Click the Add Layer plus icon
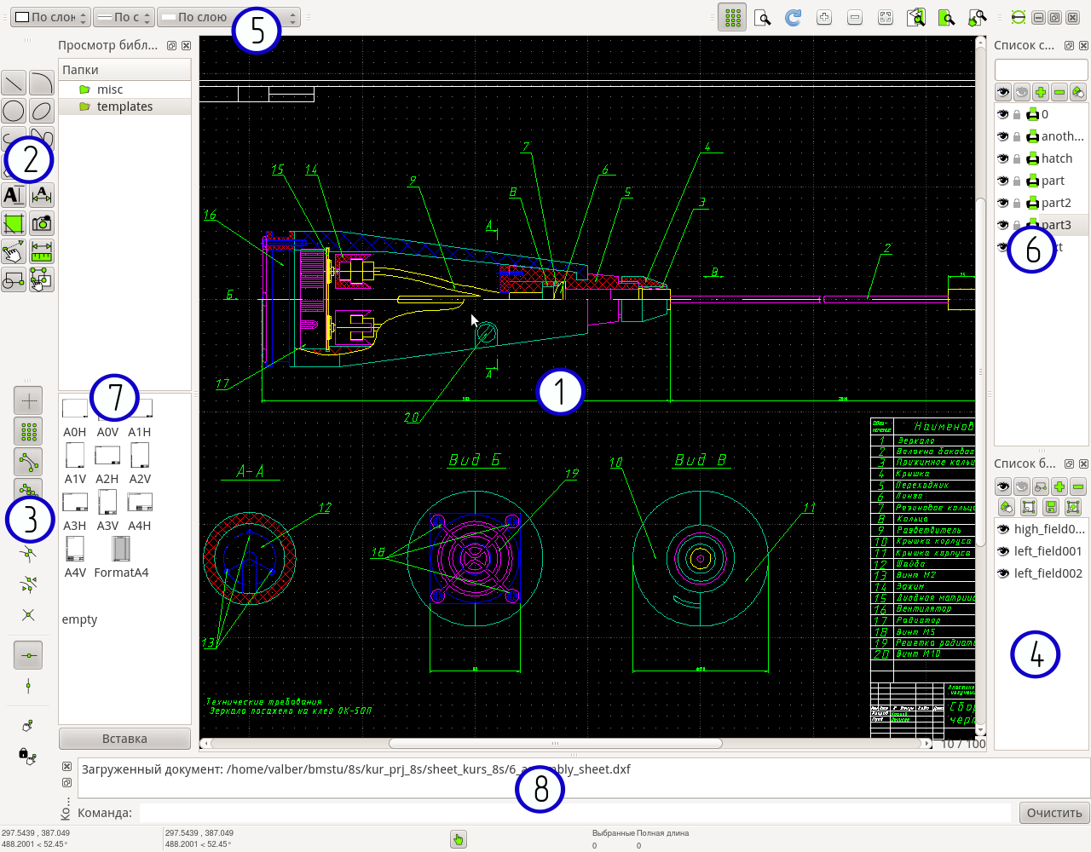This screenshot has width=1091, height=852. (x=1039, y=91)
